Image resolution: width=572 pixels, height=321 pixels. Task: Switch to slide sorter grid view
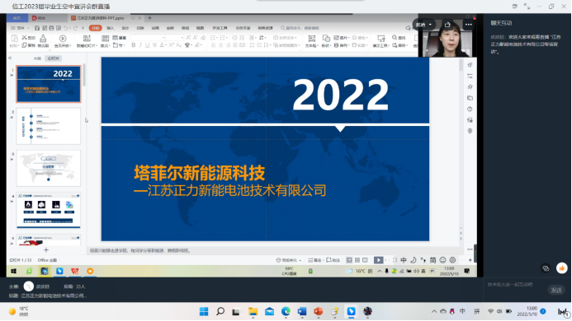[357, 260]
